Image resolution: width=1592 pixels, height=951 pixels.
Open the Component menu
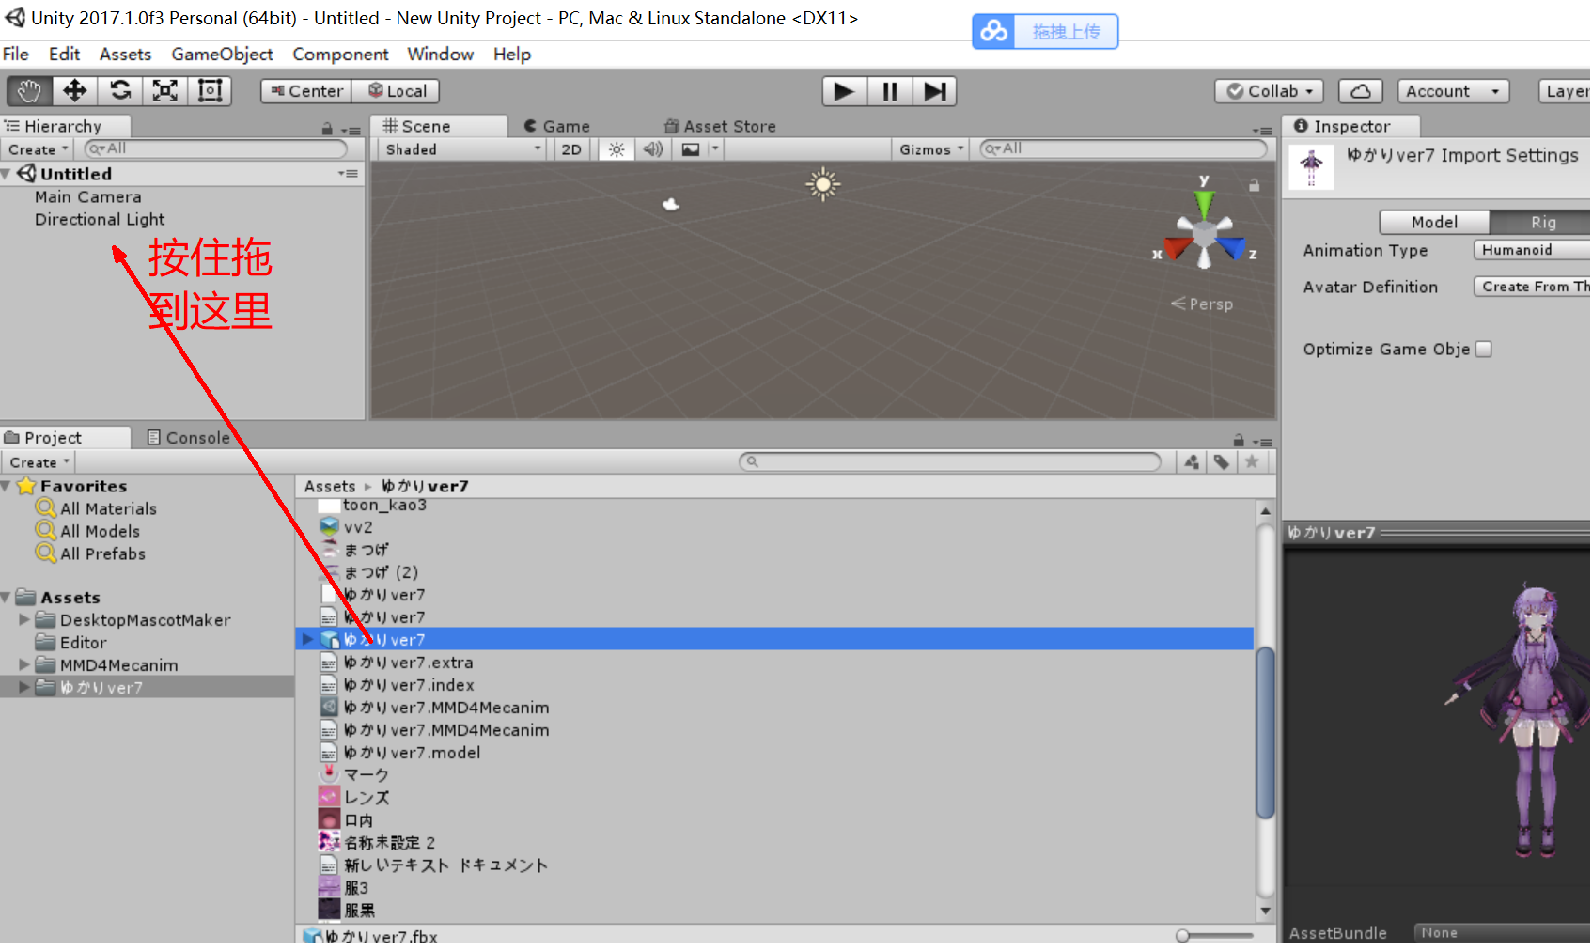point(340,54)
